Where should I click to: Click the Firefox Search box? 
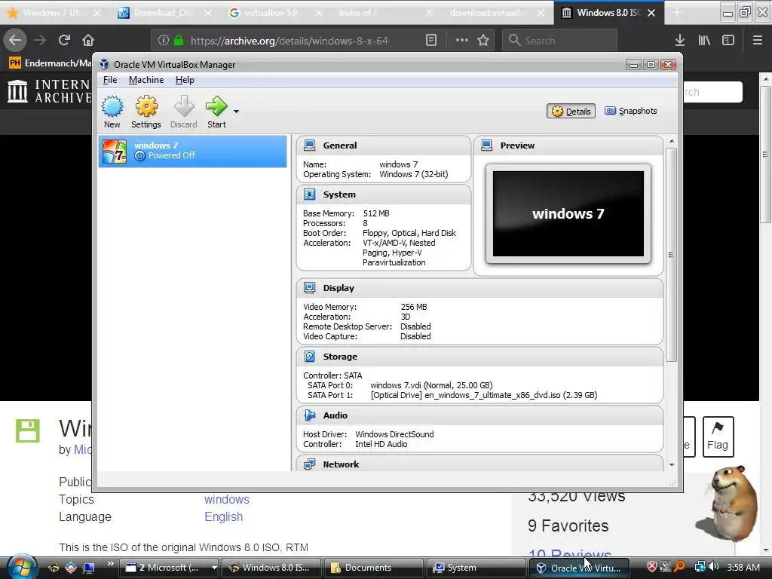click(559, 41)
